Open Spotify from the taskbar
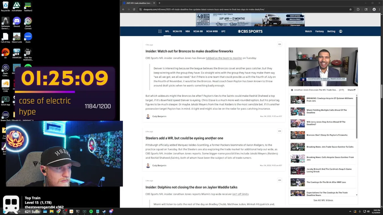 (x=91, y=211)
